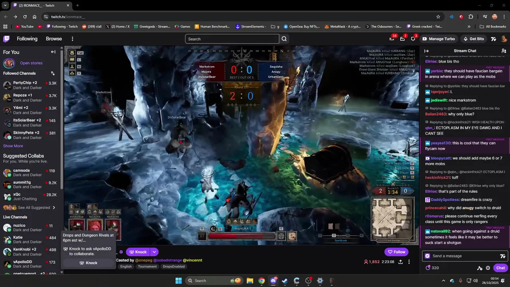Image resolution: width=510 pixels, height=287 pixels.
Task: Open the notifications inbox with 2 badge
Action: (402, 39)
